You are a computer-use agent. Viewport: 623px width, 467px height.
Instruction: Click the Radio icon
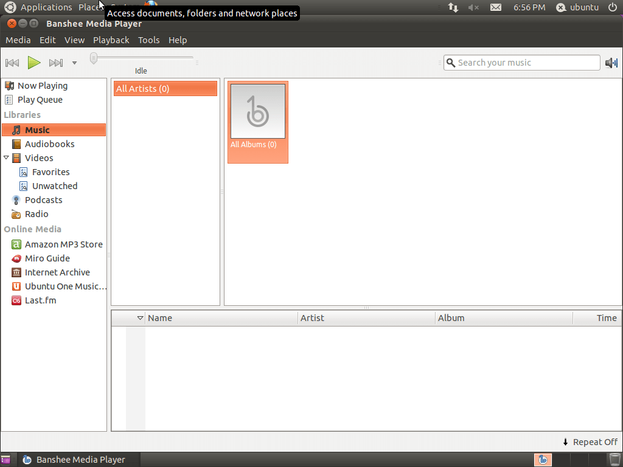tap(16, 215)
